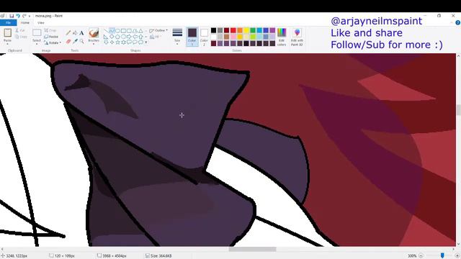Select the Text tool
This screenshot has height=259, width=461.
click(x=81, y=33)
